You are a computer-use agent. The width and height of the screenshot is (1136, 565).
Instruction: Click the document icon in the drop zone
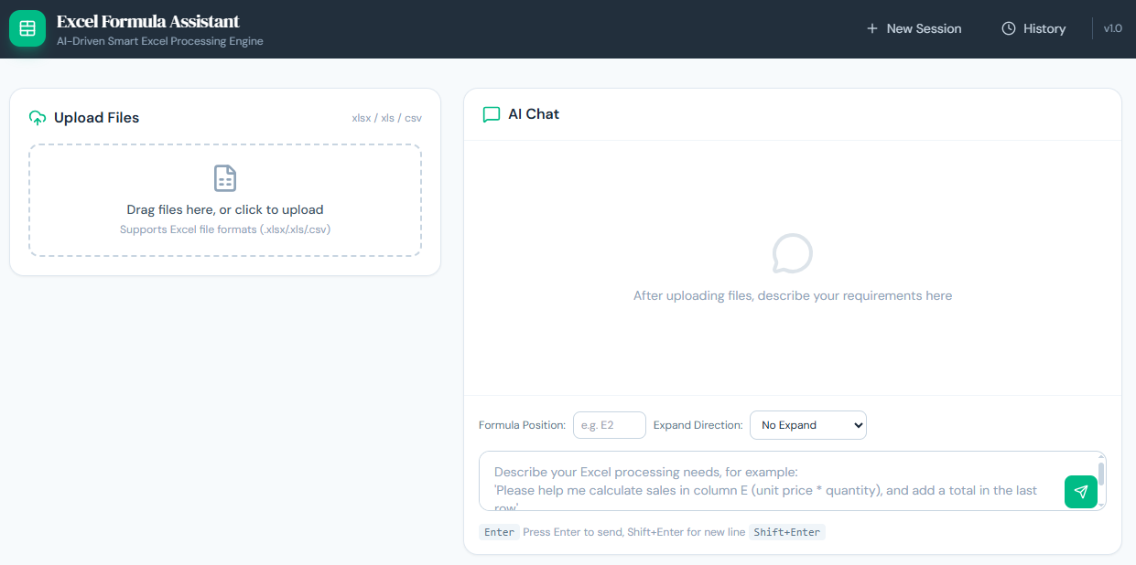(225, 178)
